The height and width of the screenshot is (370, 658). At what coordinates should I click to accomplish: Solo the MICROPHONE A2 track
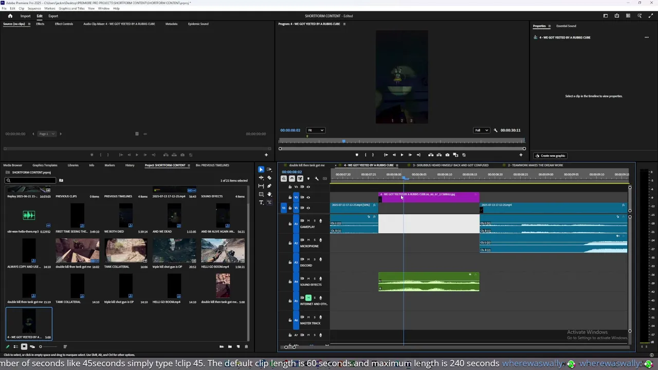pyautogui.click(x=315, y=240)
